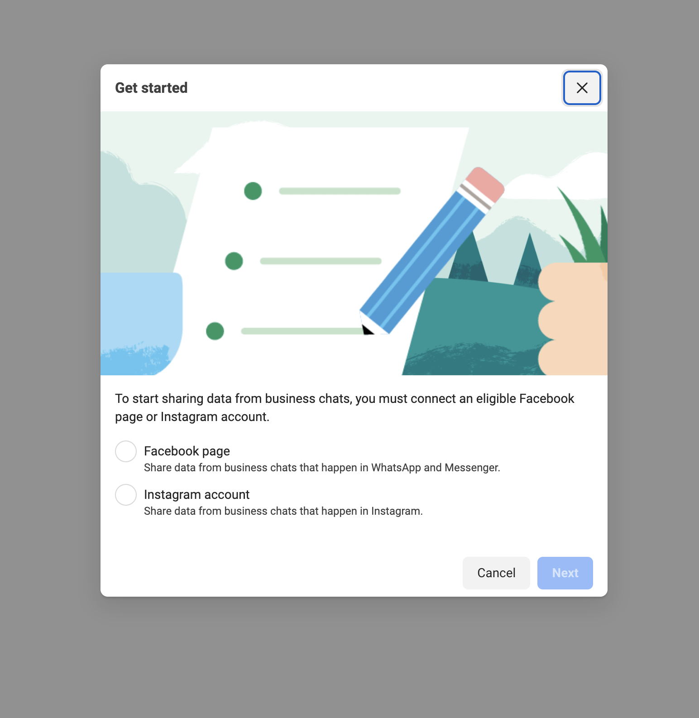
Task: Click the WhatsApp and Messenger description text
Action: point(322,468)
